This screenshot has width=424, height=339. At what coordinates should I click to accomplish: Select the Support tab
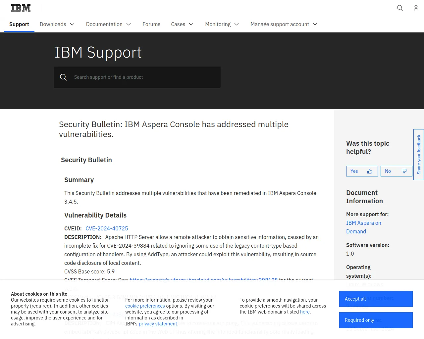[x=19, y=24]
